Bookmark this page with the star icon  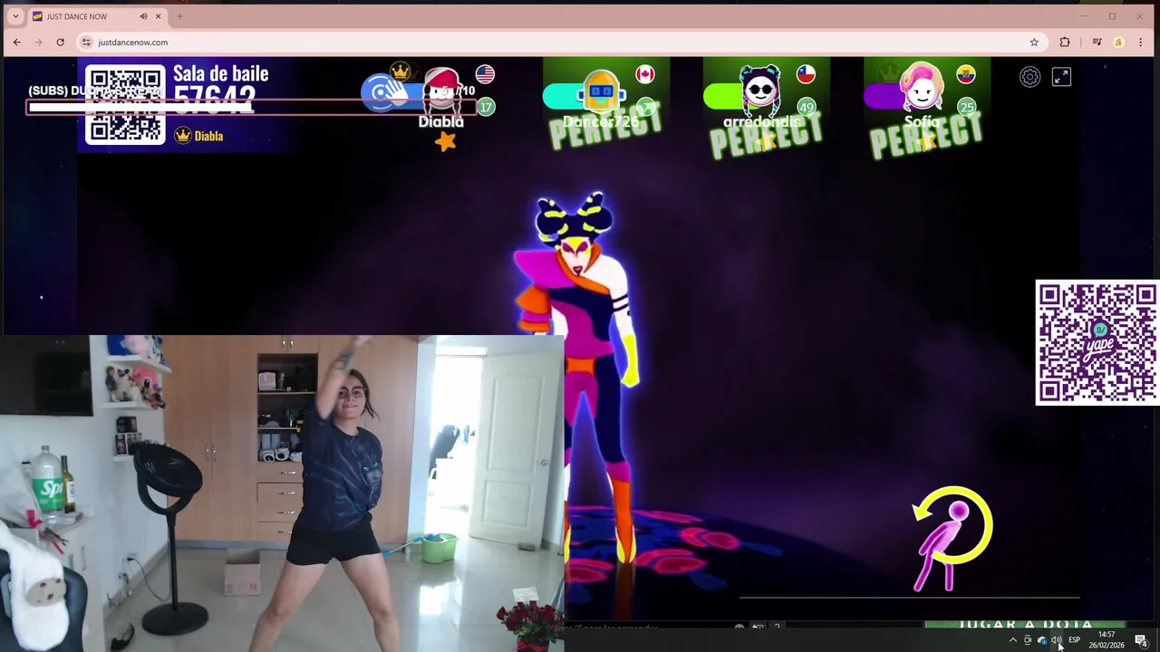[x=1033, y=42]
